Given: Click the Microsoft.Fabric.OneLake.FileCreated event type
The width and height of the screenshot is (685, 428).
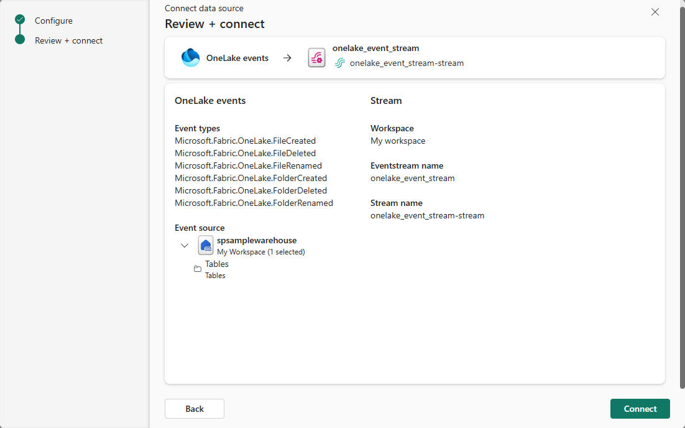Looking at the screenshot, I should 245,141.
